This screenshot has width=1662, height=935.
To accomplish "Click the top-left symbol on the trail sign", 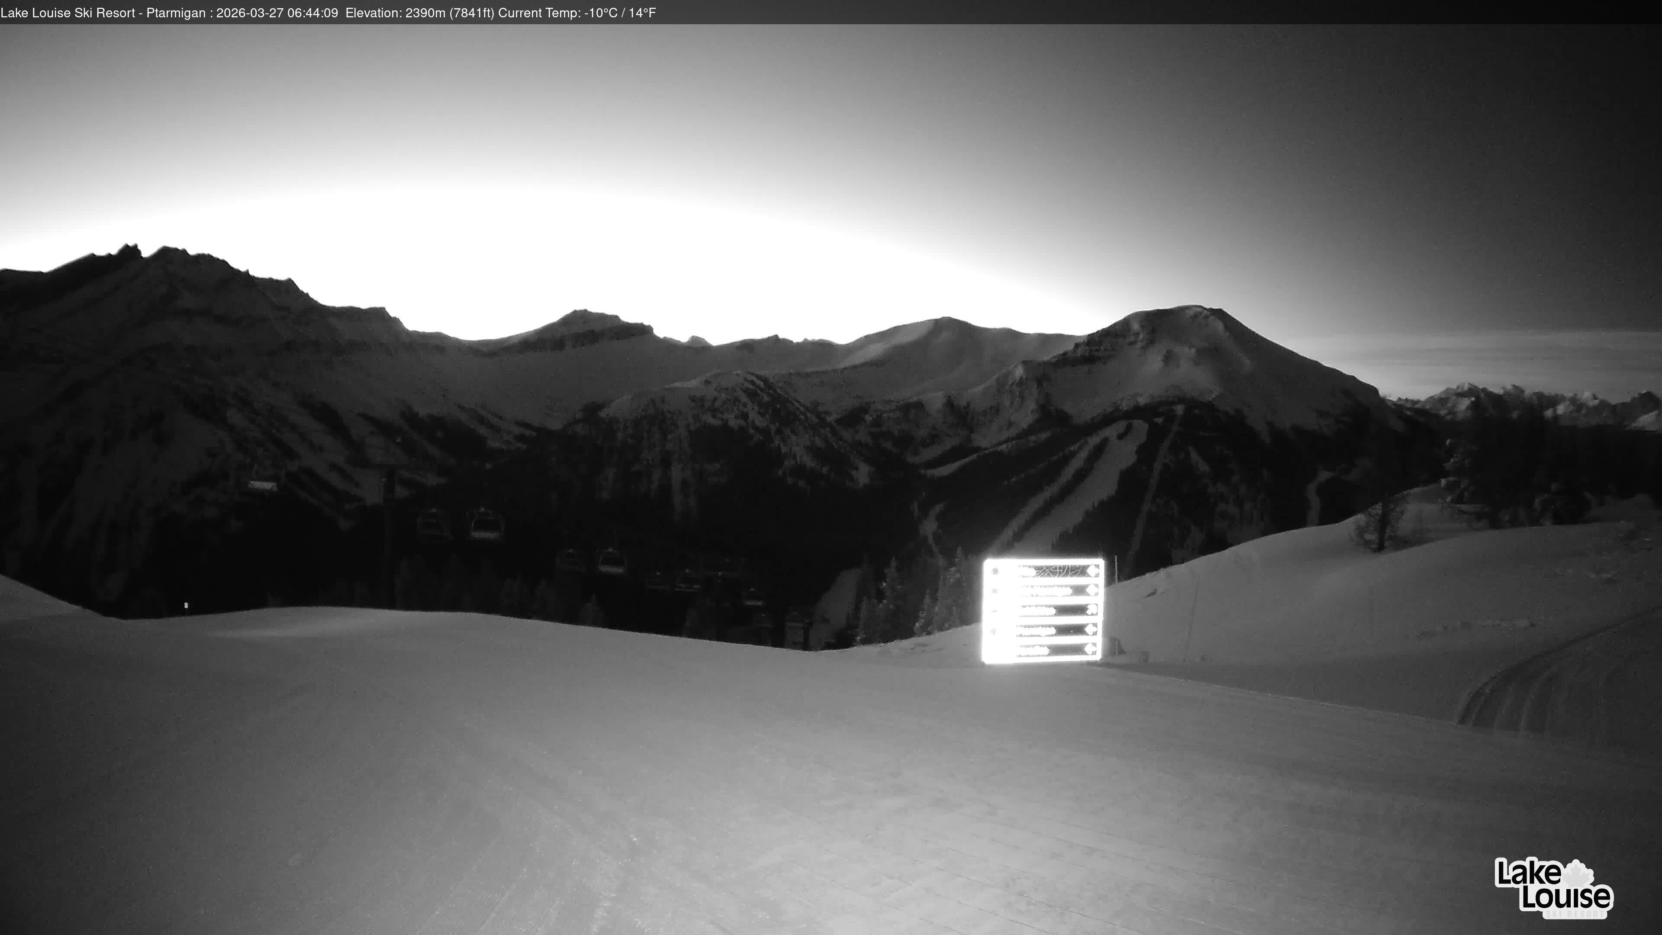I will click(x=995, y=571).
